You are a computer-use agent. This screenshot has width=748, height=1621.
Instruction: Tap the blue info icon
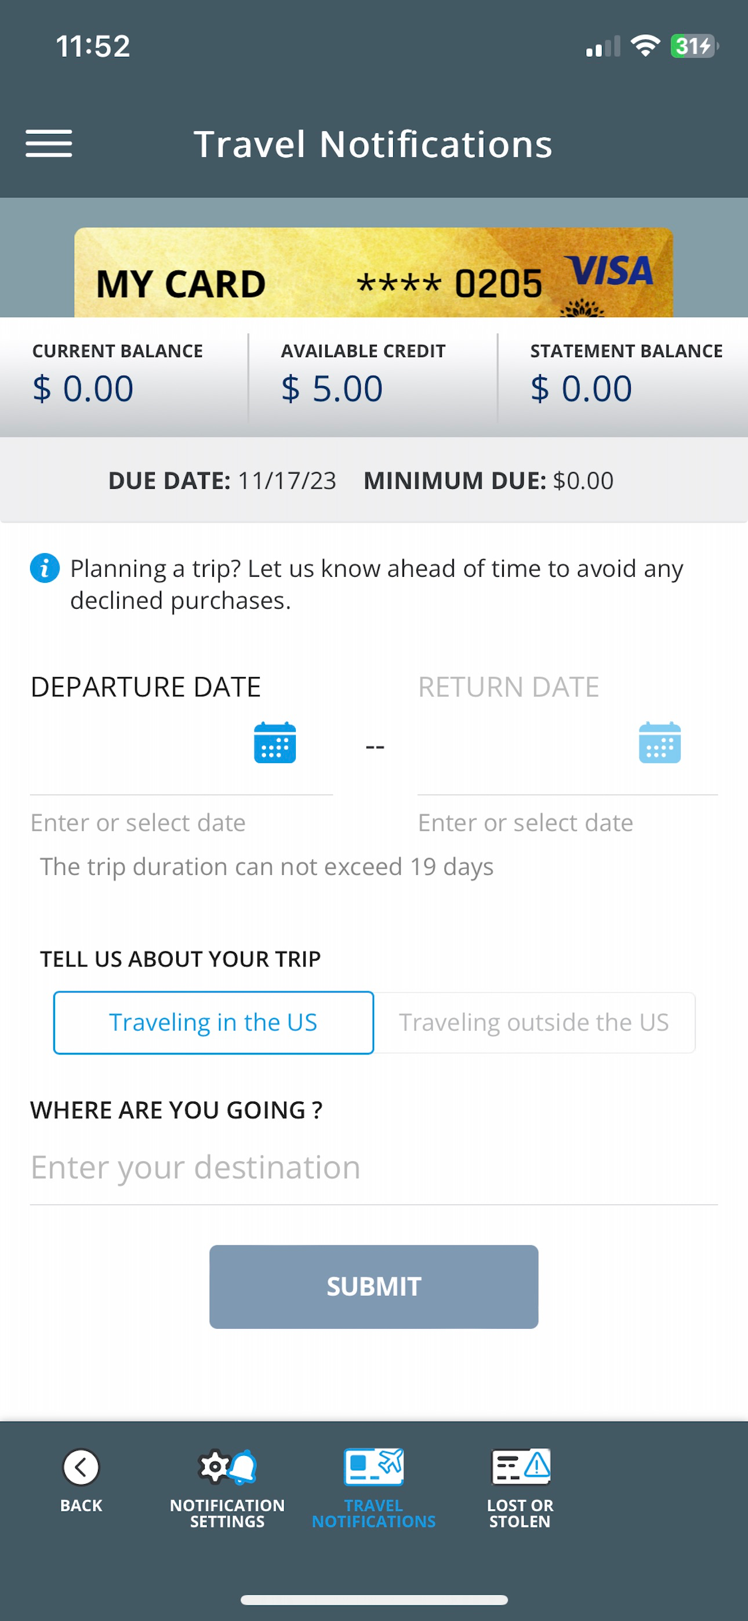click(45, 568)
